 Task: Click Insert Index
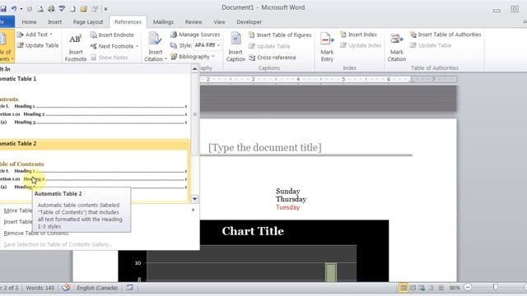[358, 35]
